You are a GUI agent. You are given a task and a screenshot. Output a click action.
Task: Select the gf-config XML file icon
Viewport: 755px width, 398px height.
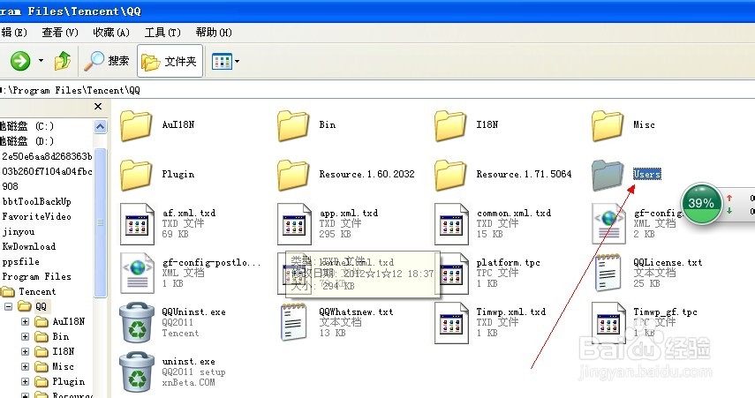(608, 224)
